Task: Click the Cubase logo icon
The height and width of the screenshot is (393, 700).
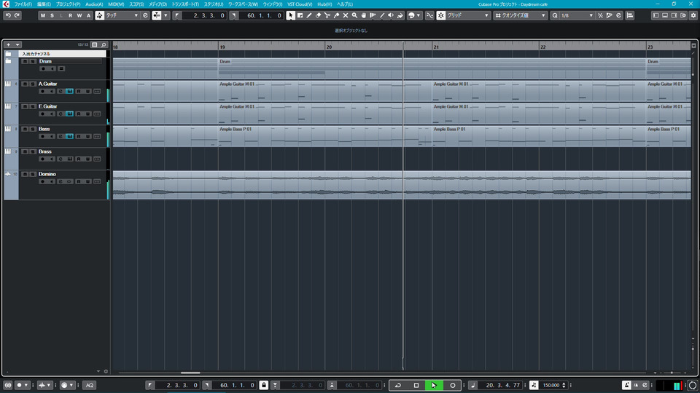Action: [x=6, y=4]
